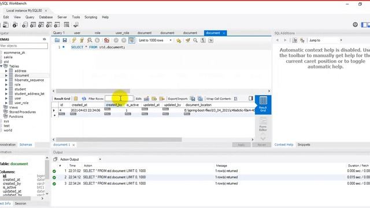The height and width of the screenshot is (208, 370).
Task: Expand the role table node
Action: 6,85
